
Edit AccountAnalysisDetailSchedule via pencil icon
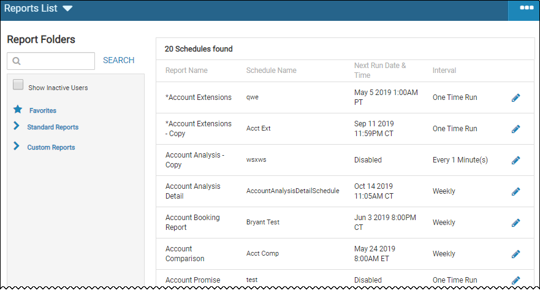point(515,192)
